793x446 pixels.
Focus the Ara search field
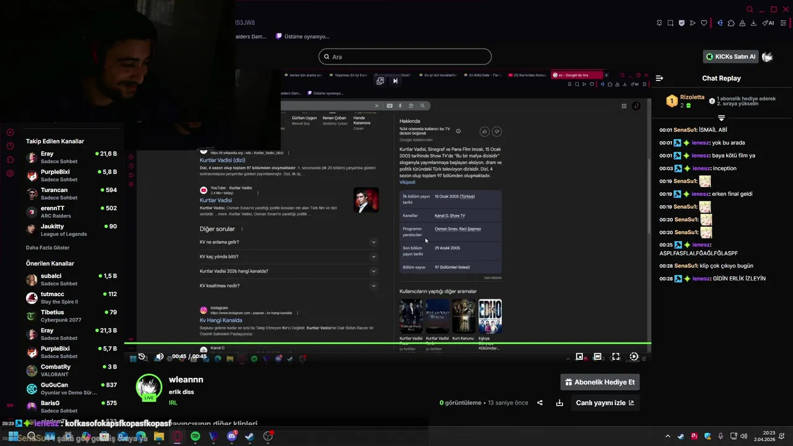[405, 56]
